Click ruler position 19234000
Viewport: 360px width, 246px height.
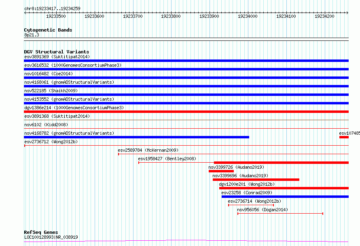pos(248,16)
